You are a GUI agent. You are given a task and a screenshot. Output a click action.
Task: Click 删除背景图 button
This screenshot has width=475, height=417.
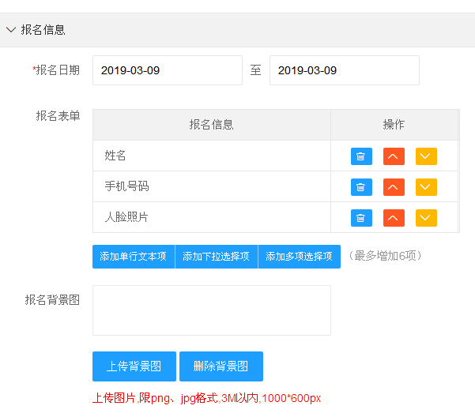click(x=221, y=366)
